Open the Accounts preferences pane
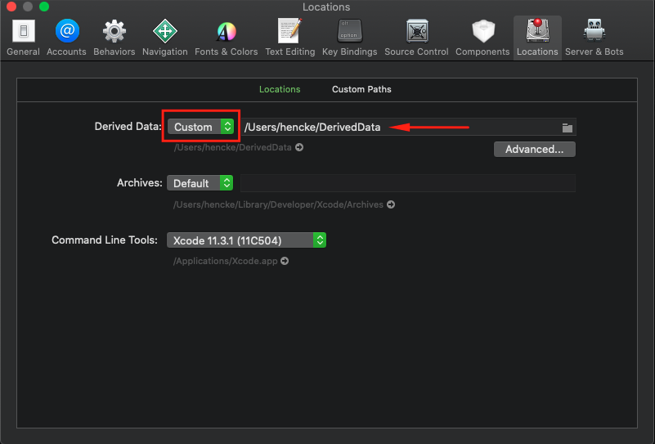 [66, 38]
